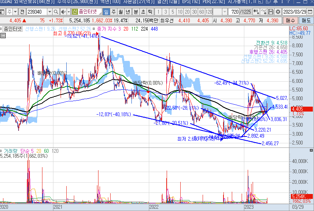The width and height of the screenshot is (314, 211).
Task: Switch to 월 monthly chart period
Action: [x=121, y=12]
